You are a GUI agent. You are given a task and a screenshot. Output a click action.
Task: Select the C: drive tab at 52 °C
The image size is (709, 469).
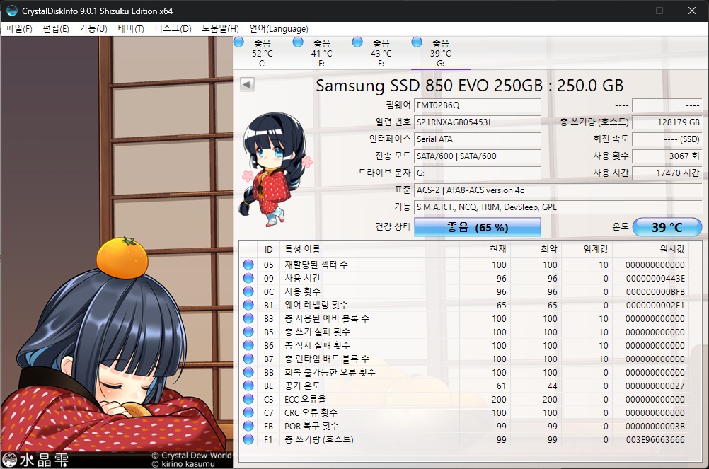click(263, 53)
